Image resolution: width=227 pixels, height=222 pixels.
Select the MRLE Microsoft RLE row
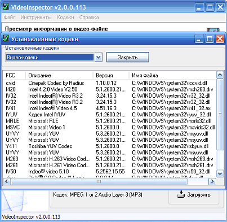[x=110, y=121]
